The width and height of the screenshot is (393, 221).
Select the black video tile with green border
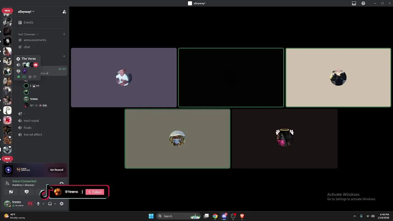coord(231,77)
